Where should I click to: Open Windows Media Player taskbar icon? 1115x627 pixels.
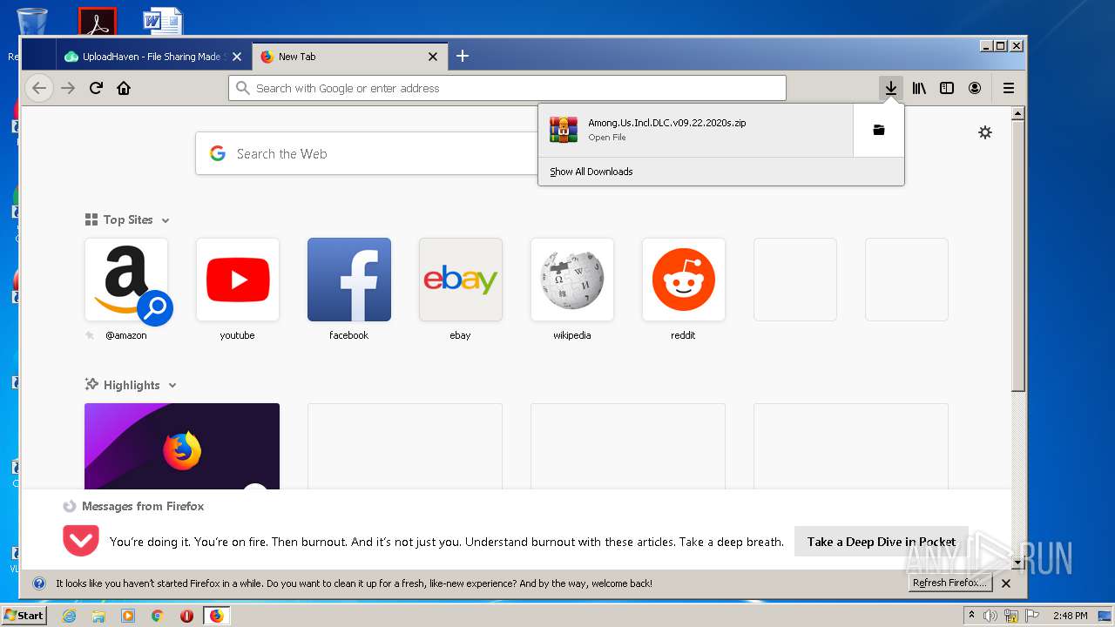tap(128, 616)
